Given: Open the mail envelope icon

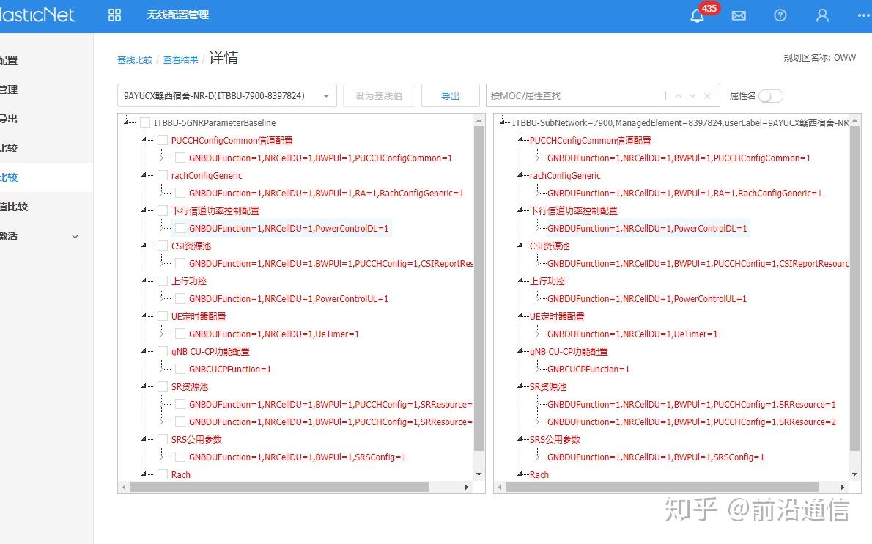Looking at the screenshot, I should (x=739, y=15).
